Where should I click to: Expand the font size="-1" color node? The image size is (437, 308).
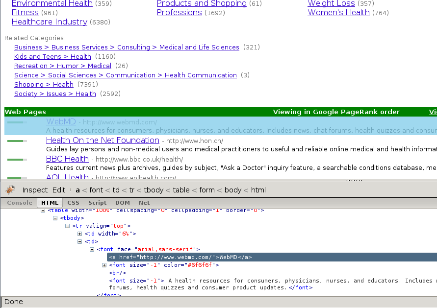[104, 265]
